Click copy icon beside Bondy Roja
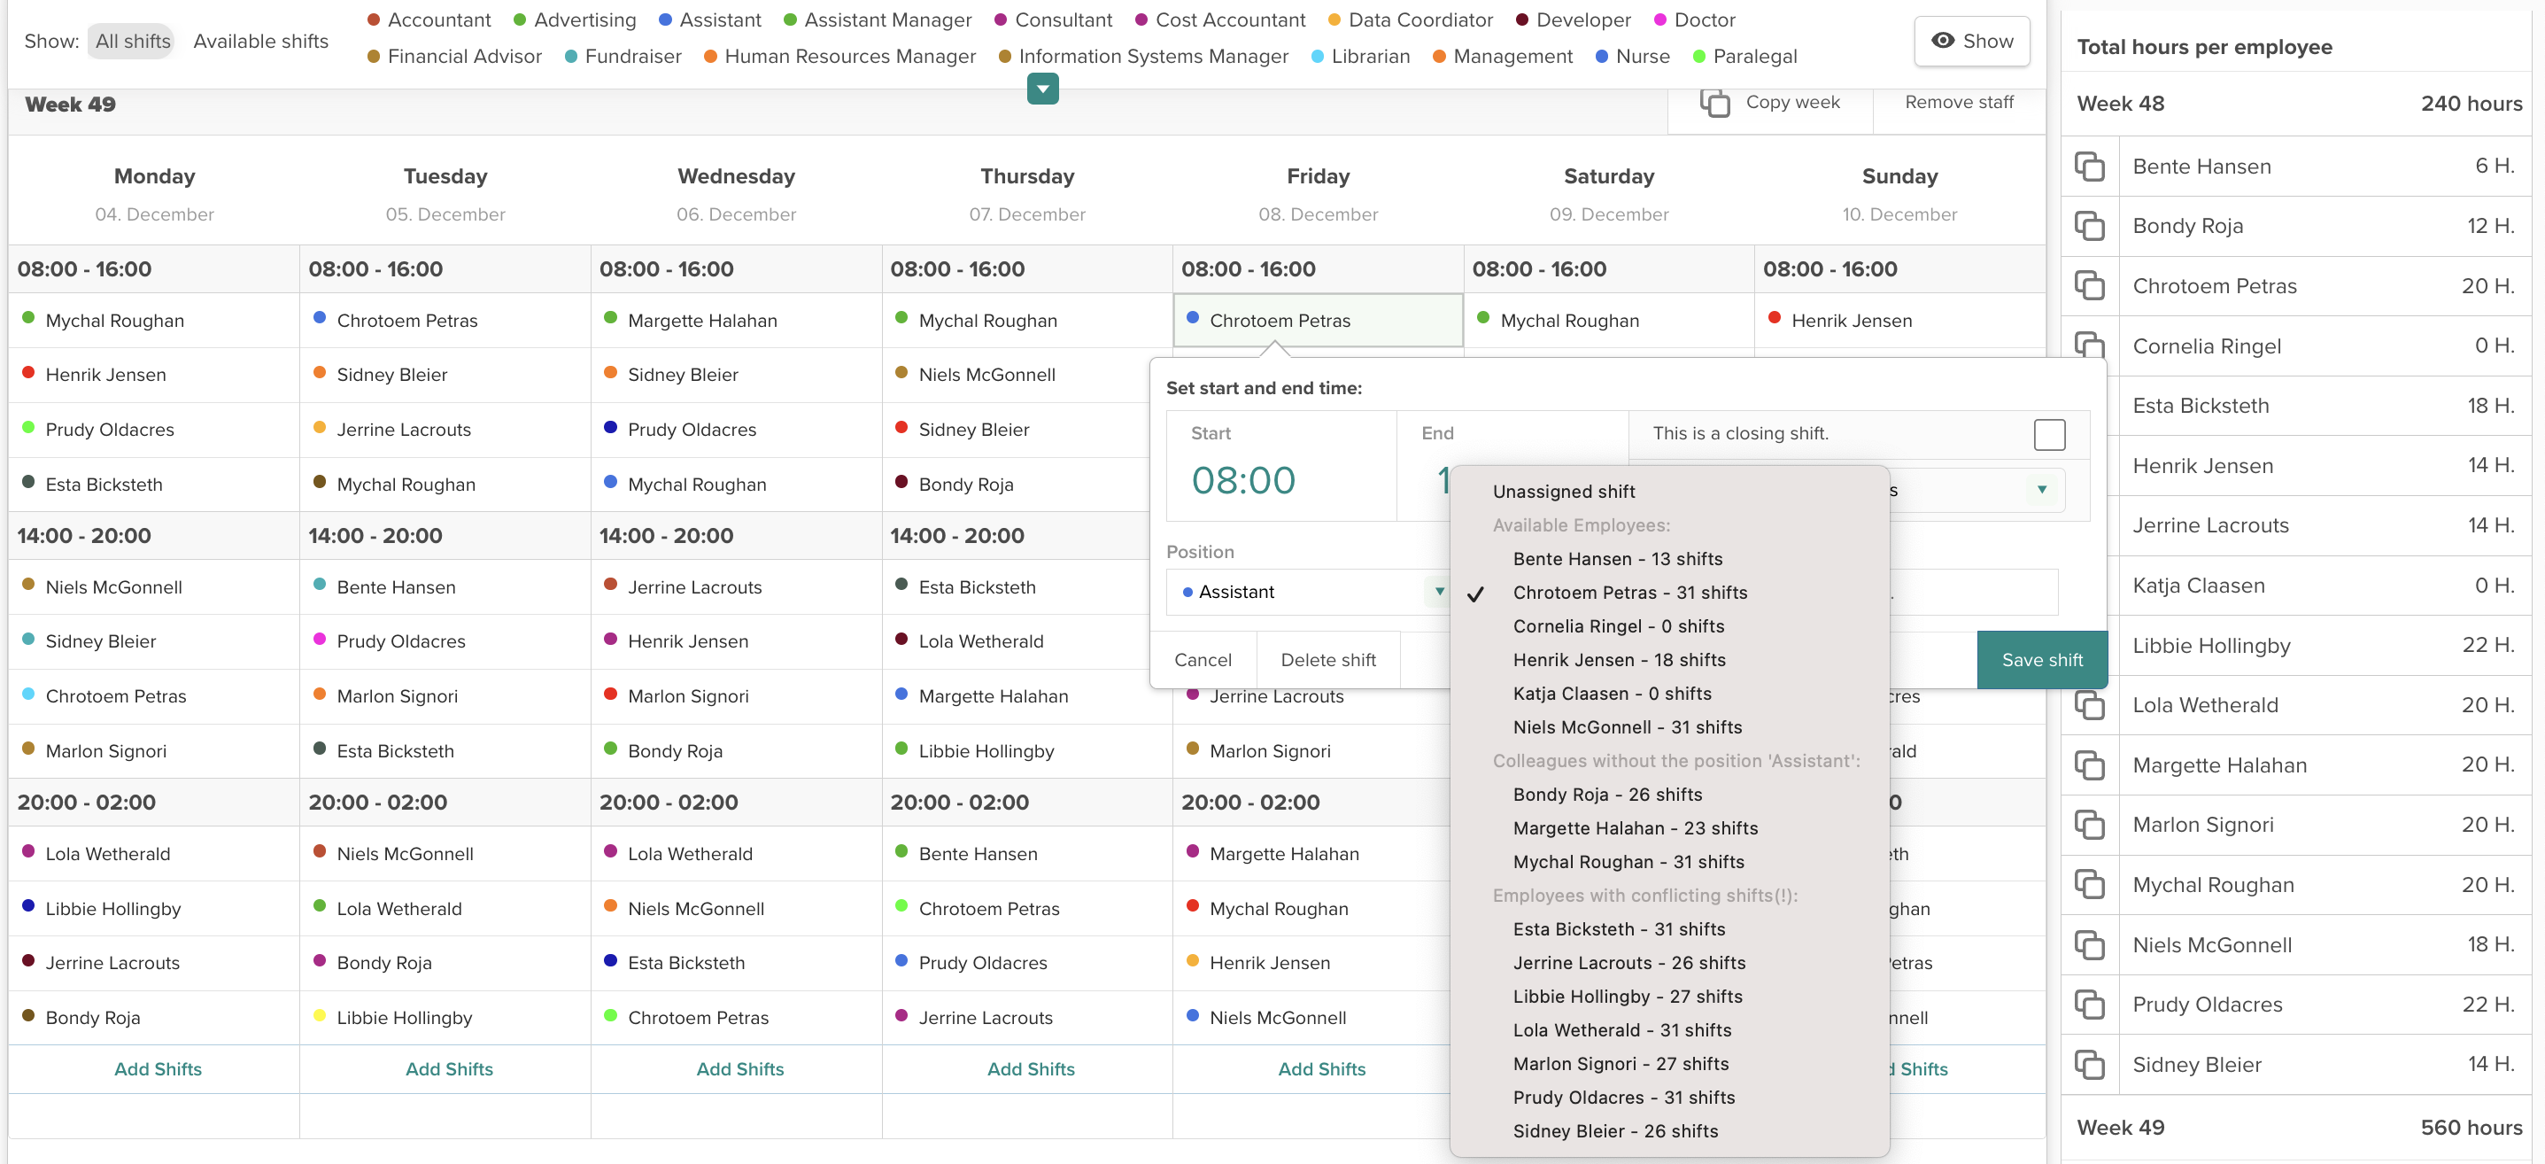 [2089, 226]
